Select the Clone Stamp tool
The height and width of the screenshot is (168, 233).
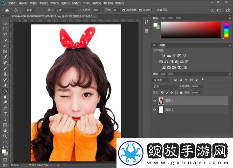coord(5,74)
